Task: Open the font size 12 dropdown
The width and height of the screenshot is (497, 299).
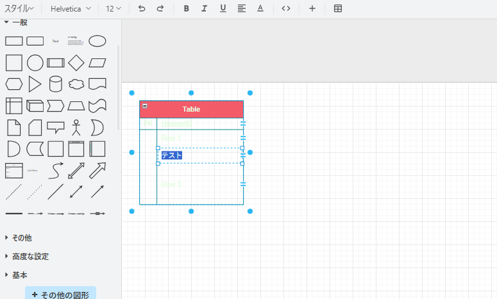Action: point(114,9)
